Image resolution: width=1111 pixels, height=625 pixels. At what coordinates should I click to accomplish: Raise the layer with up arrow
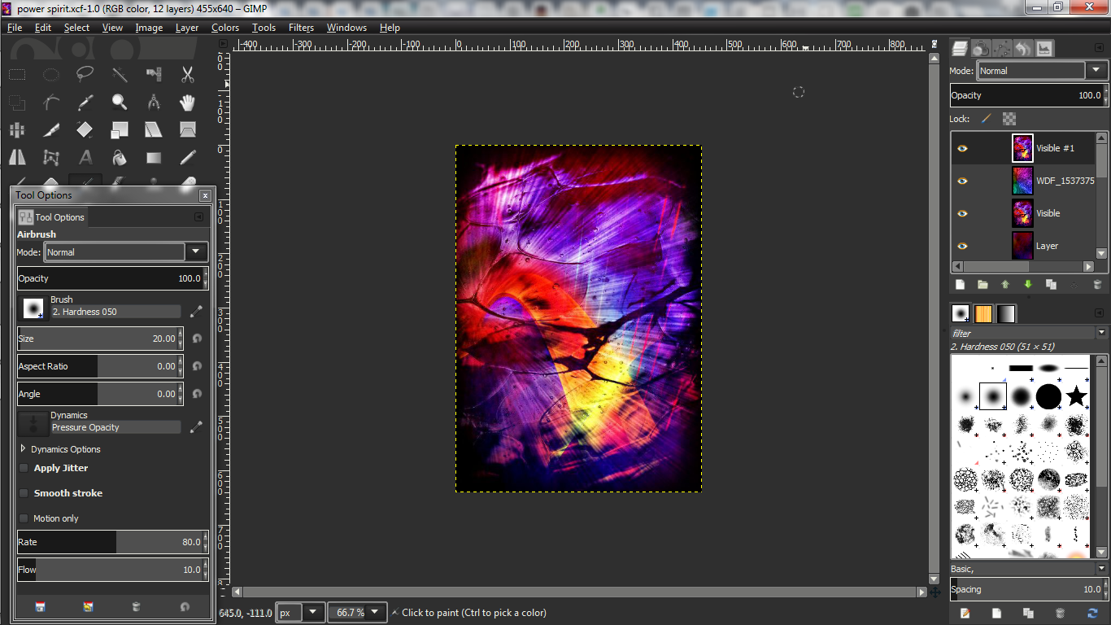[x=1005, y=284]
